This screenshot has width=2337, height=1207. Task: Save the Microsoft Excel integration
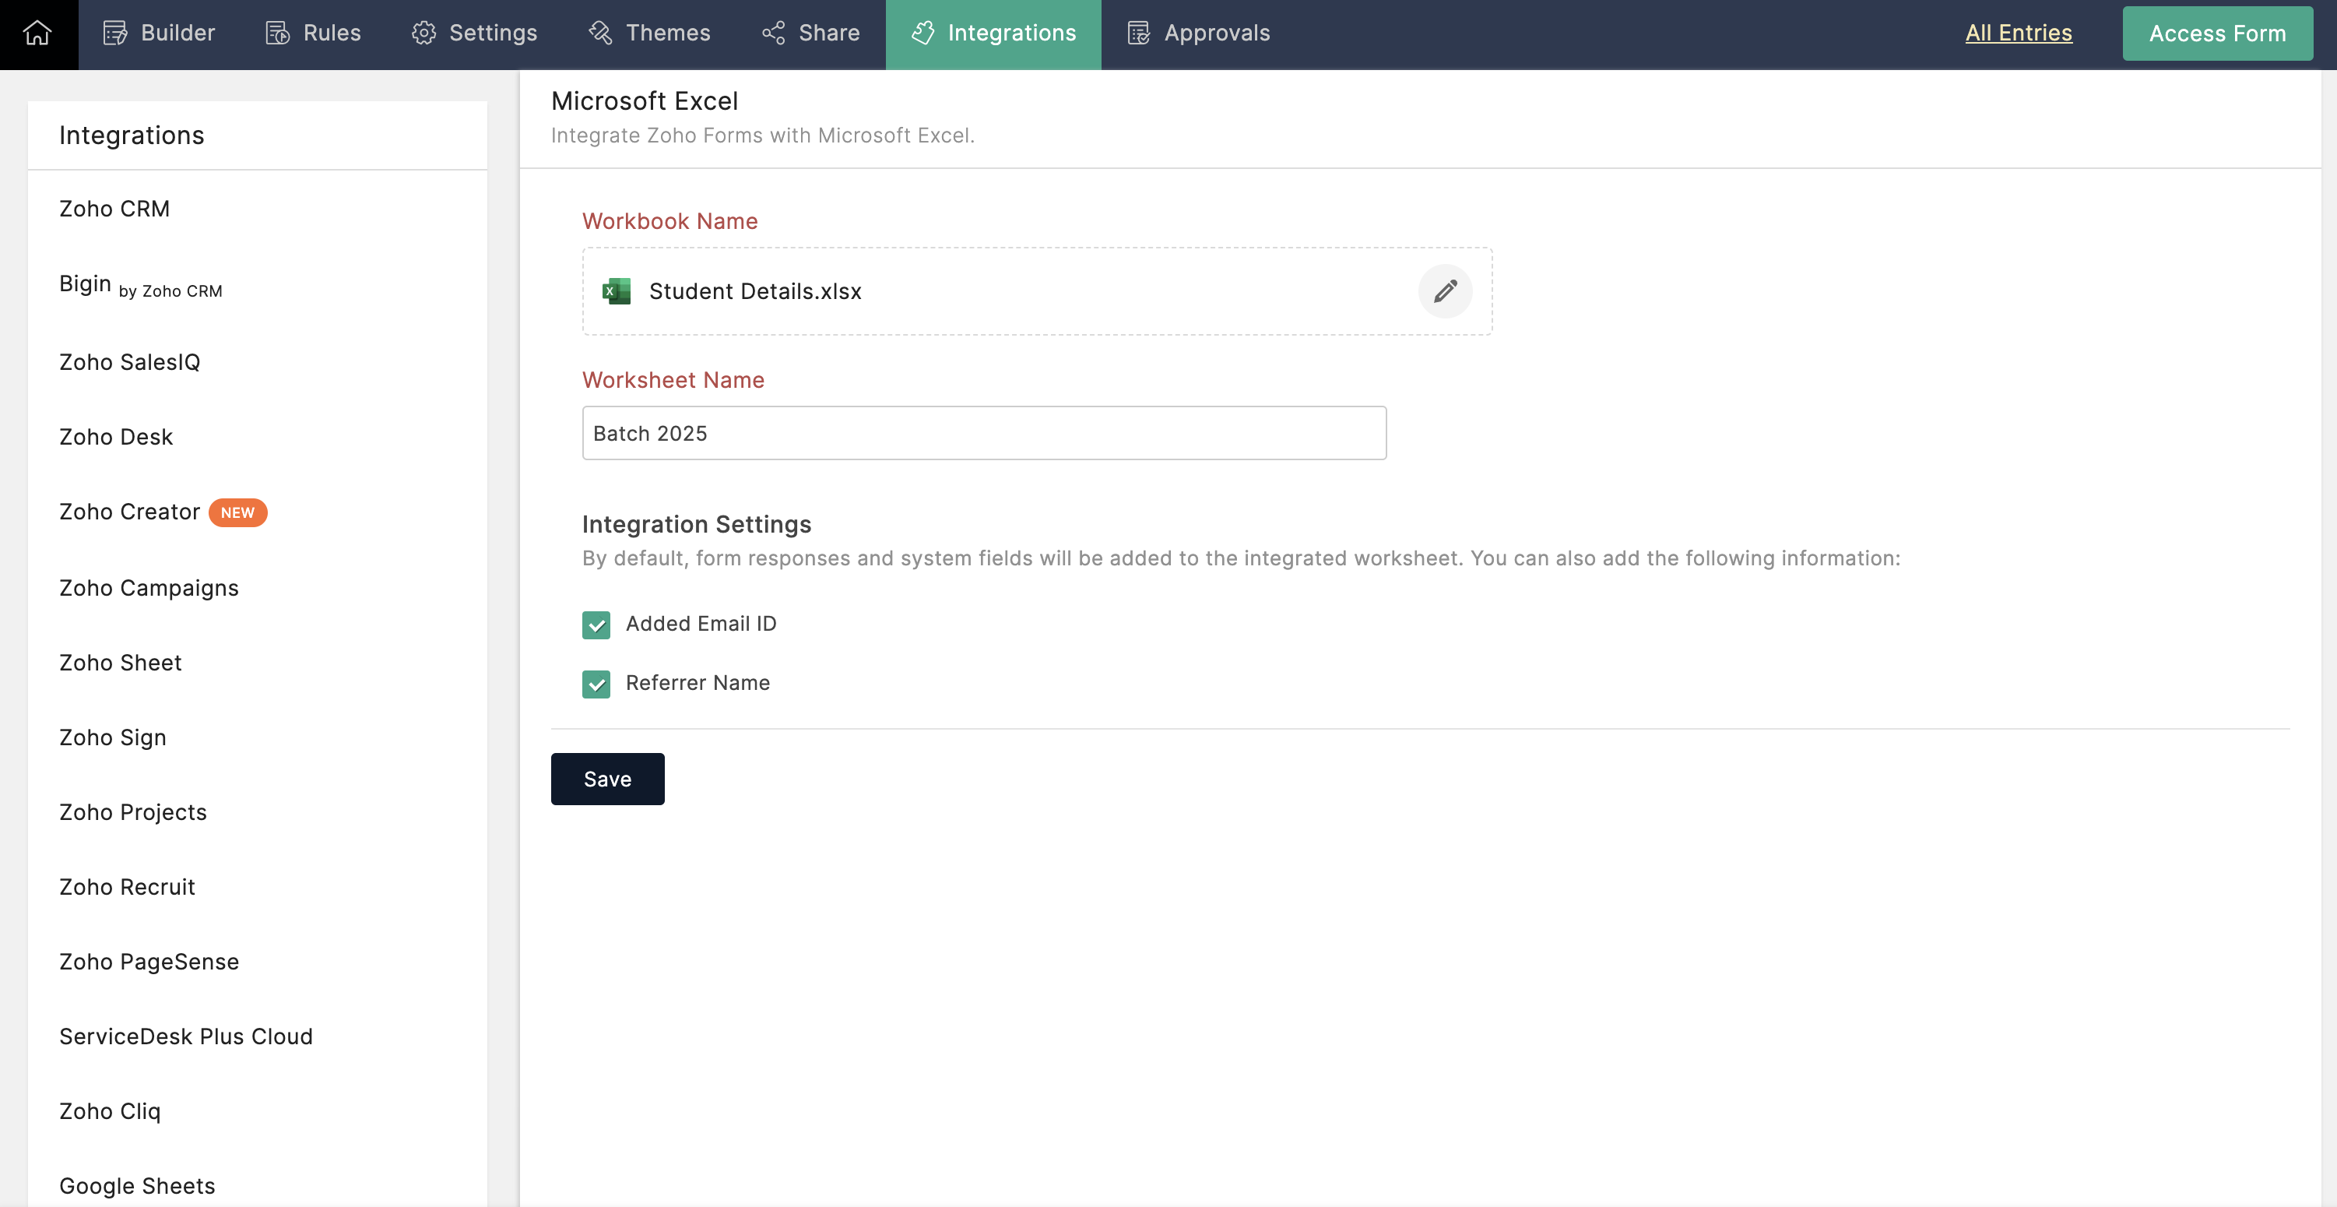click(x=608, y=779)
